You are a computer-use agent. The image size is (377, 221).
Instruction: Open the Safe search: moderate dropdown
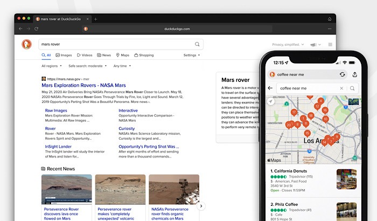point(87,66)
